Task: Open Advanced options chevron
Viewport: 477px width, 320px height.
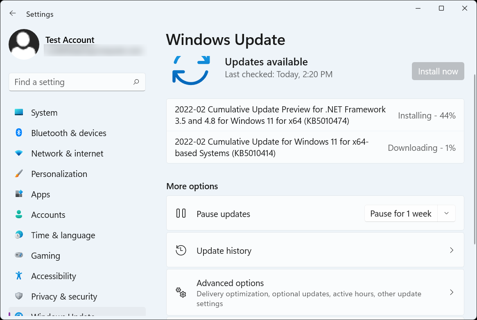Action: (x=452, y=292)
